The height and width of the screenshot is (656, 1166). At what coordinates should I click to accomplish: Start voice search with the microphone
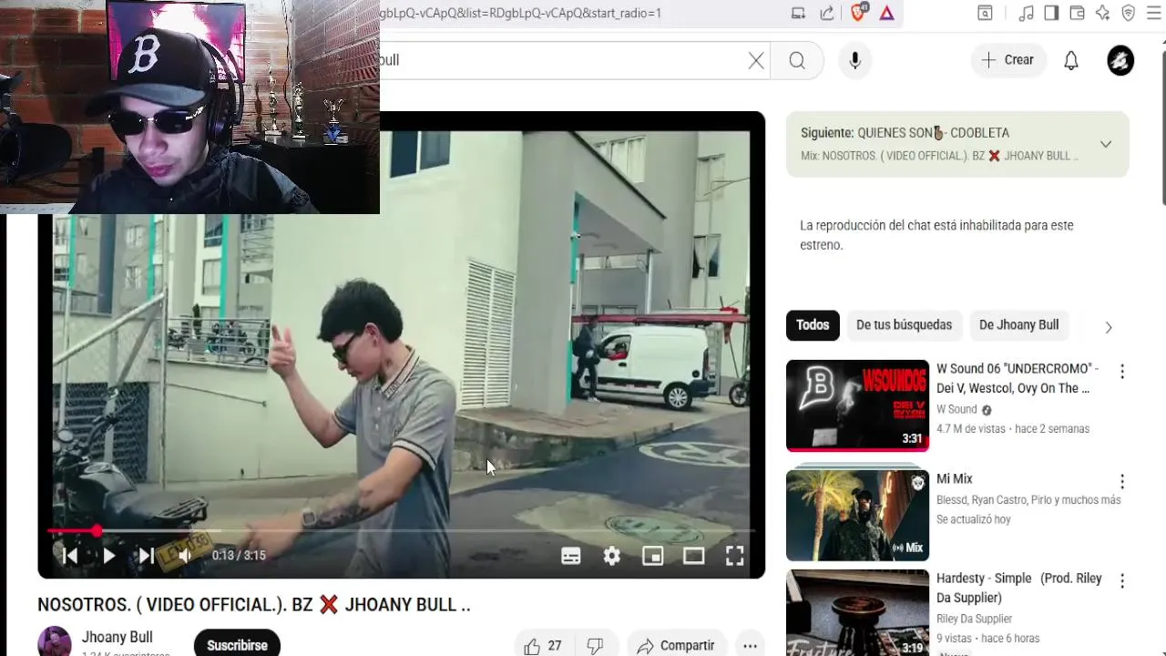854,60
